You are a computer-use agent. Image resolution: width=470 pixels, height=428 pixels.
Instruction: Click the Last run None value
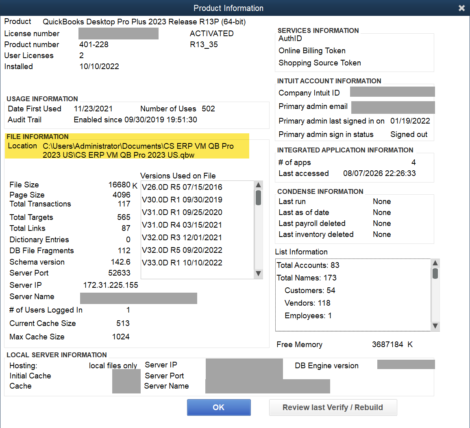pyautogui.click(x=382, y=202)
